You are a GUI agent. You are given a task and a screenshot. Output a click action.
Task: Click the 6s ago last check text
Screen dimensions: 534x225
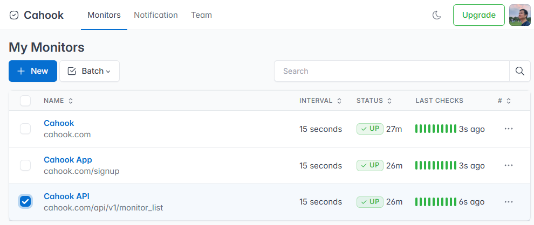tap(471, 202)
